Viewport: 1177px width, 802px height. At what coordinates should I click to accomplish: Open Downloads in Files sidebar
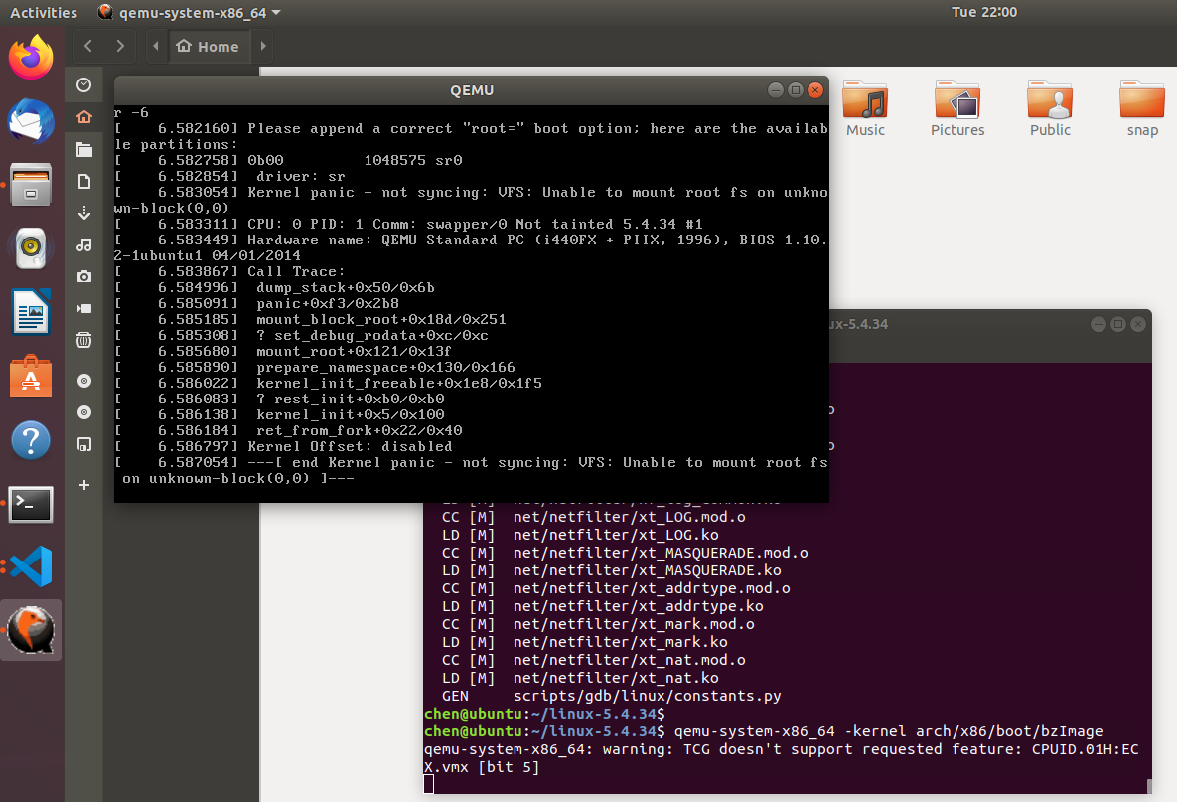(84, 214)
